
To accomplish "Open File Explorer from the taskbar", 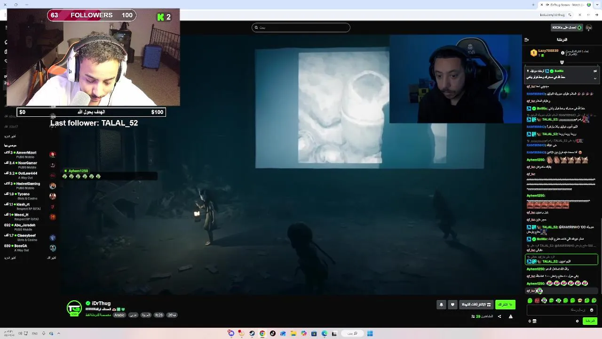I will pyautogui.click(x=293, y=334).
